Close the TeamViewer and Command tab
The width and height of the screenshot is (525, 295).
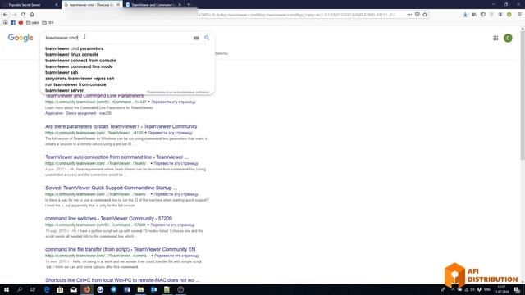tap(180, 5)
